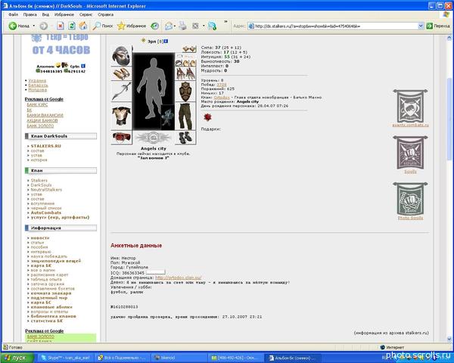This screenshot has width=454, height=363.
Task: Click the rings equipment slot
Action: pos(185,63)
